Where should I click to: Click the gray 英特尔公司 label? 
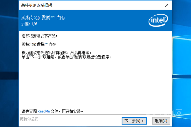tap(29, 119)
